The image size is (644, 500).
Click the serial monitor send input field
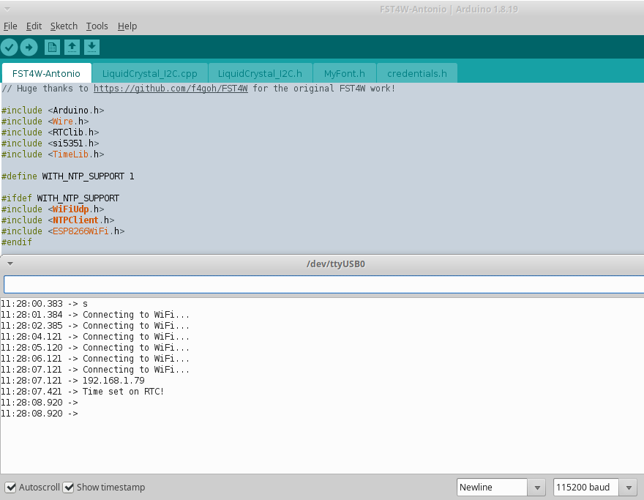click(x=323, y=284)
